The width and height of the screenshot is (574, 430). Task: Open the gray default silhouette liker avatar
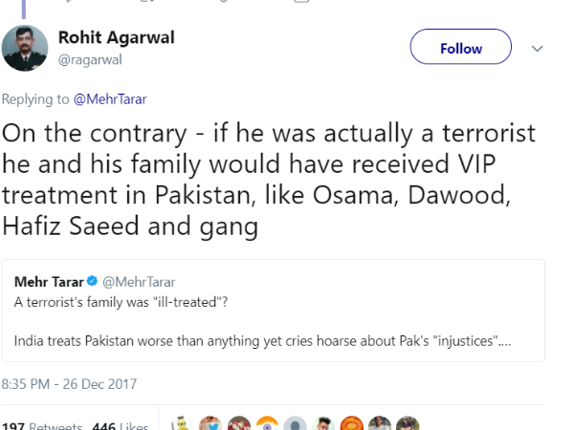pyautogui.click(x=297, y=423)
